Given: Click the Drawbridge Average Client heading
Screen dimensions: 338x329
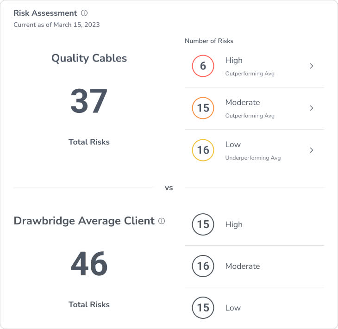Looking at the screenshot, I should coord(84,221).
